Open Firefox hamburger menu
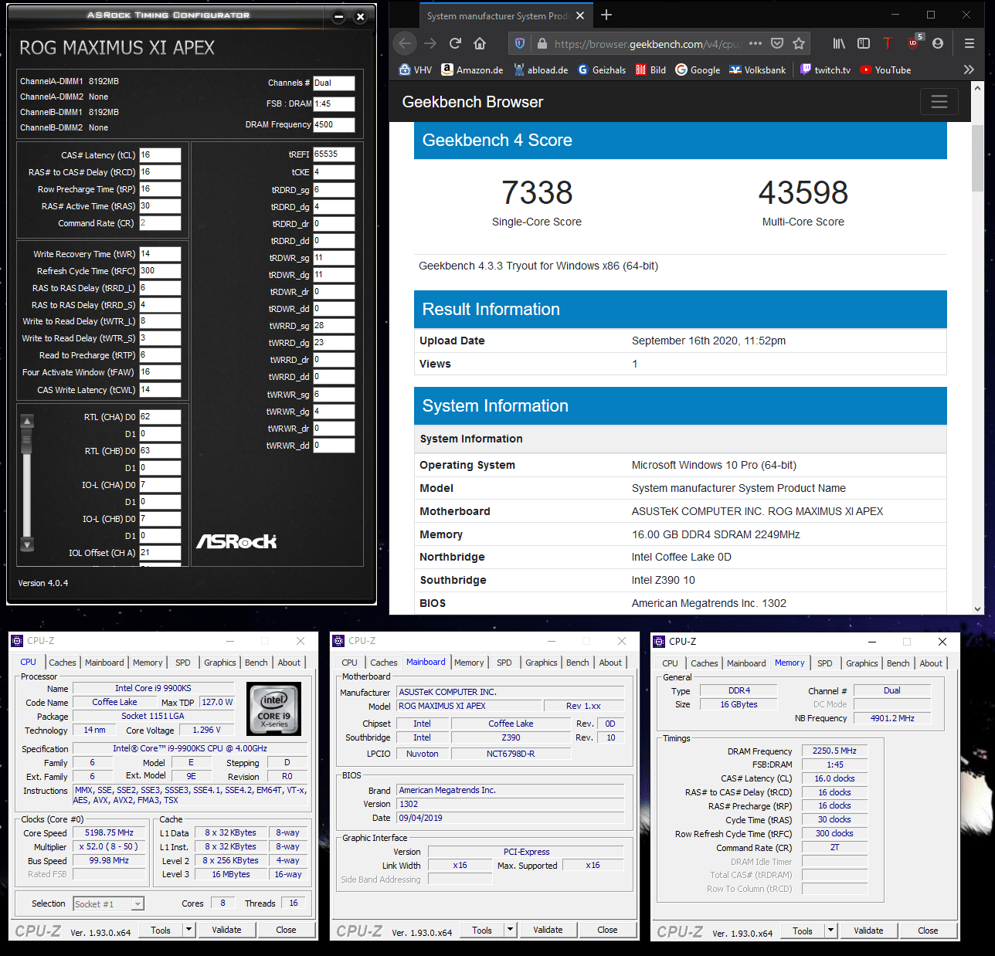This screenshot has height=956, width=995. point(970,43)
